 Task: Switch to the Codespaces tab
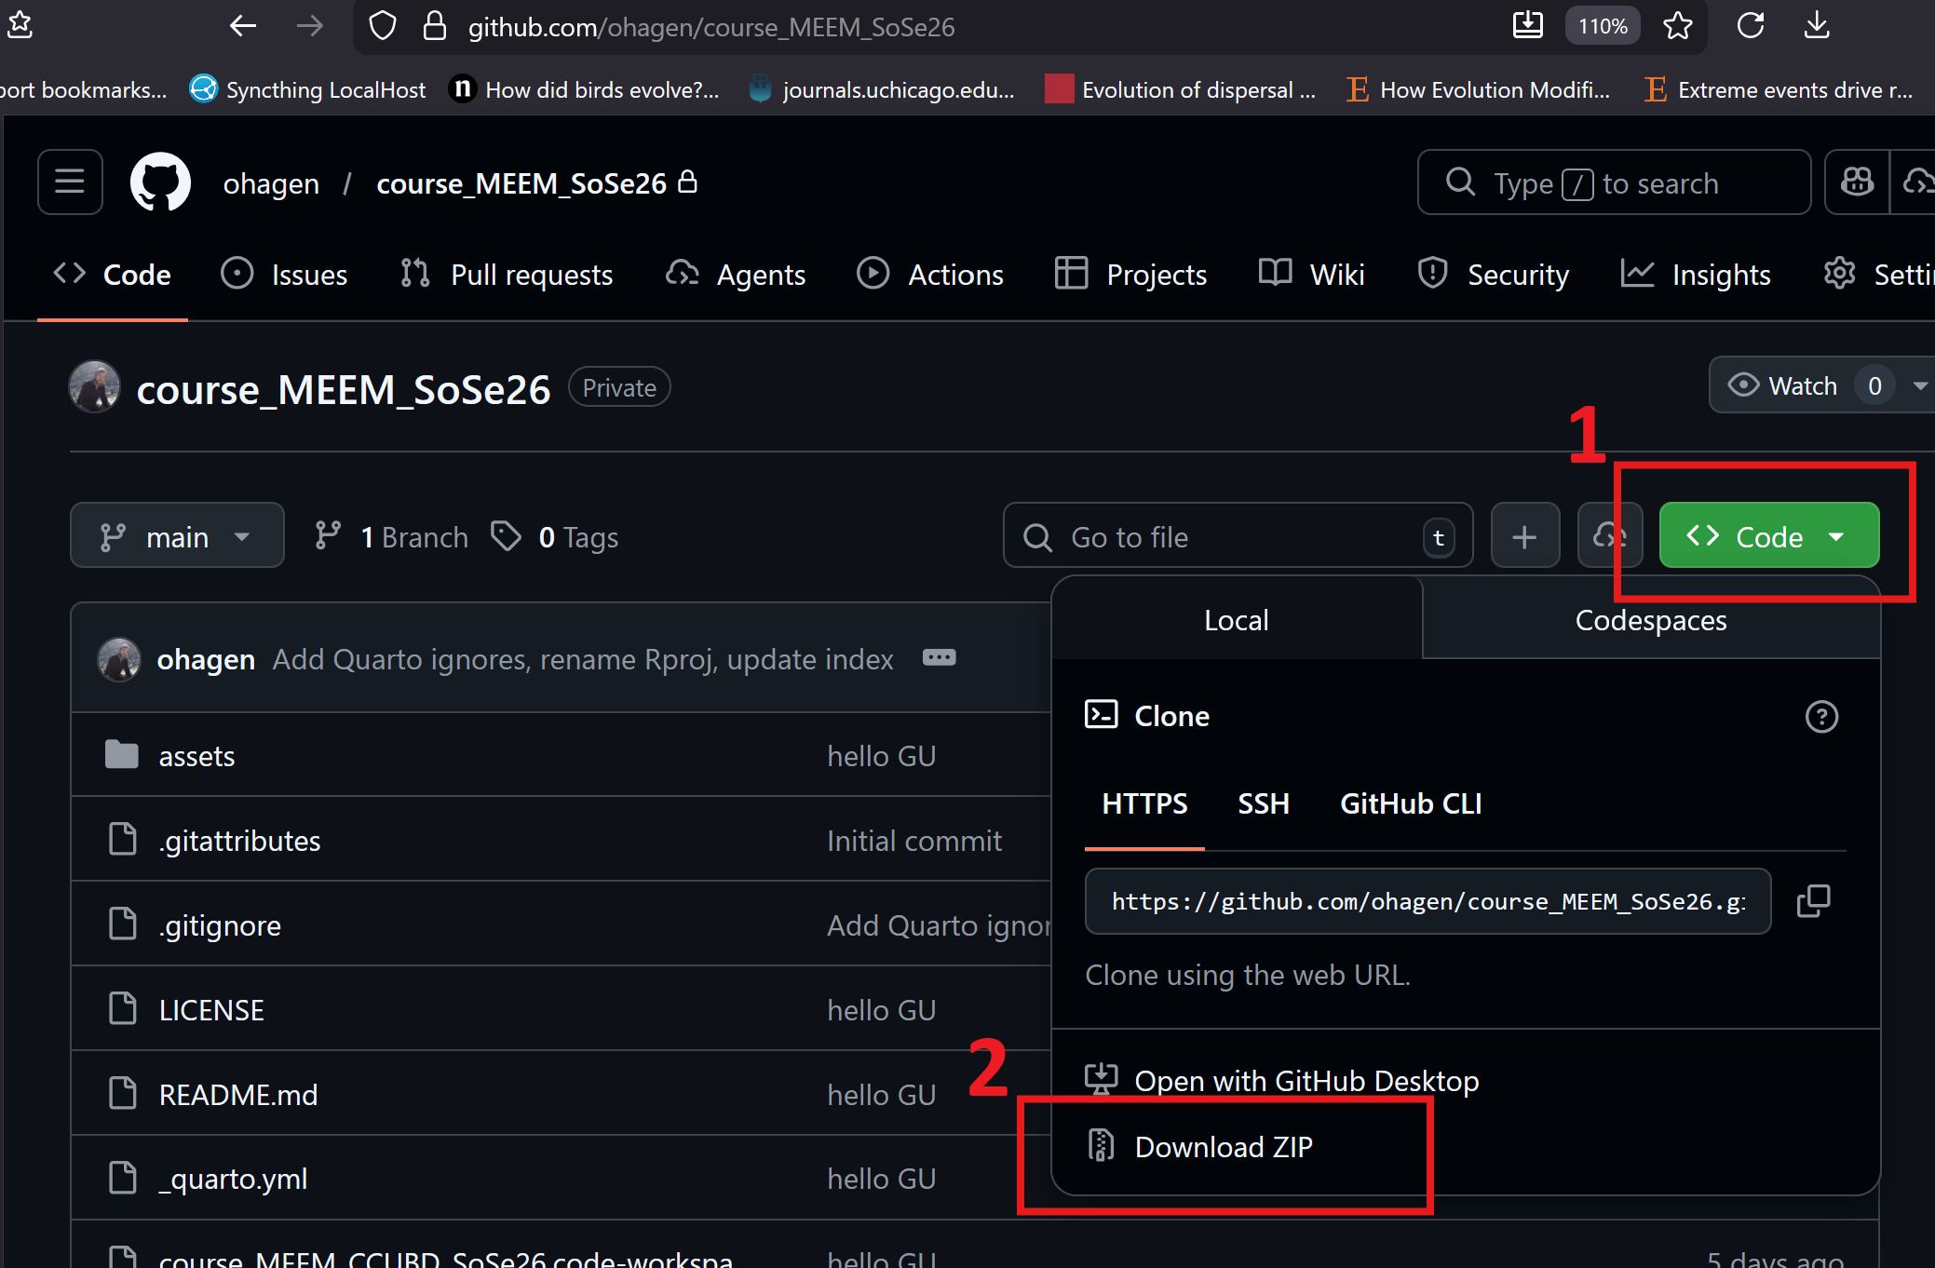click(x=1650, y=620)
